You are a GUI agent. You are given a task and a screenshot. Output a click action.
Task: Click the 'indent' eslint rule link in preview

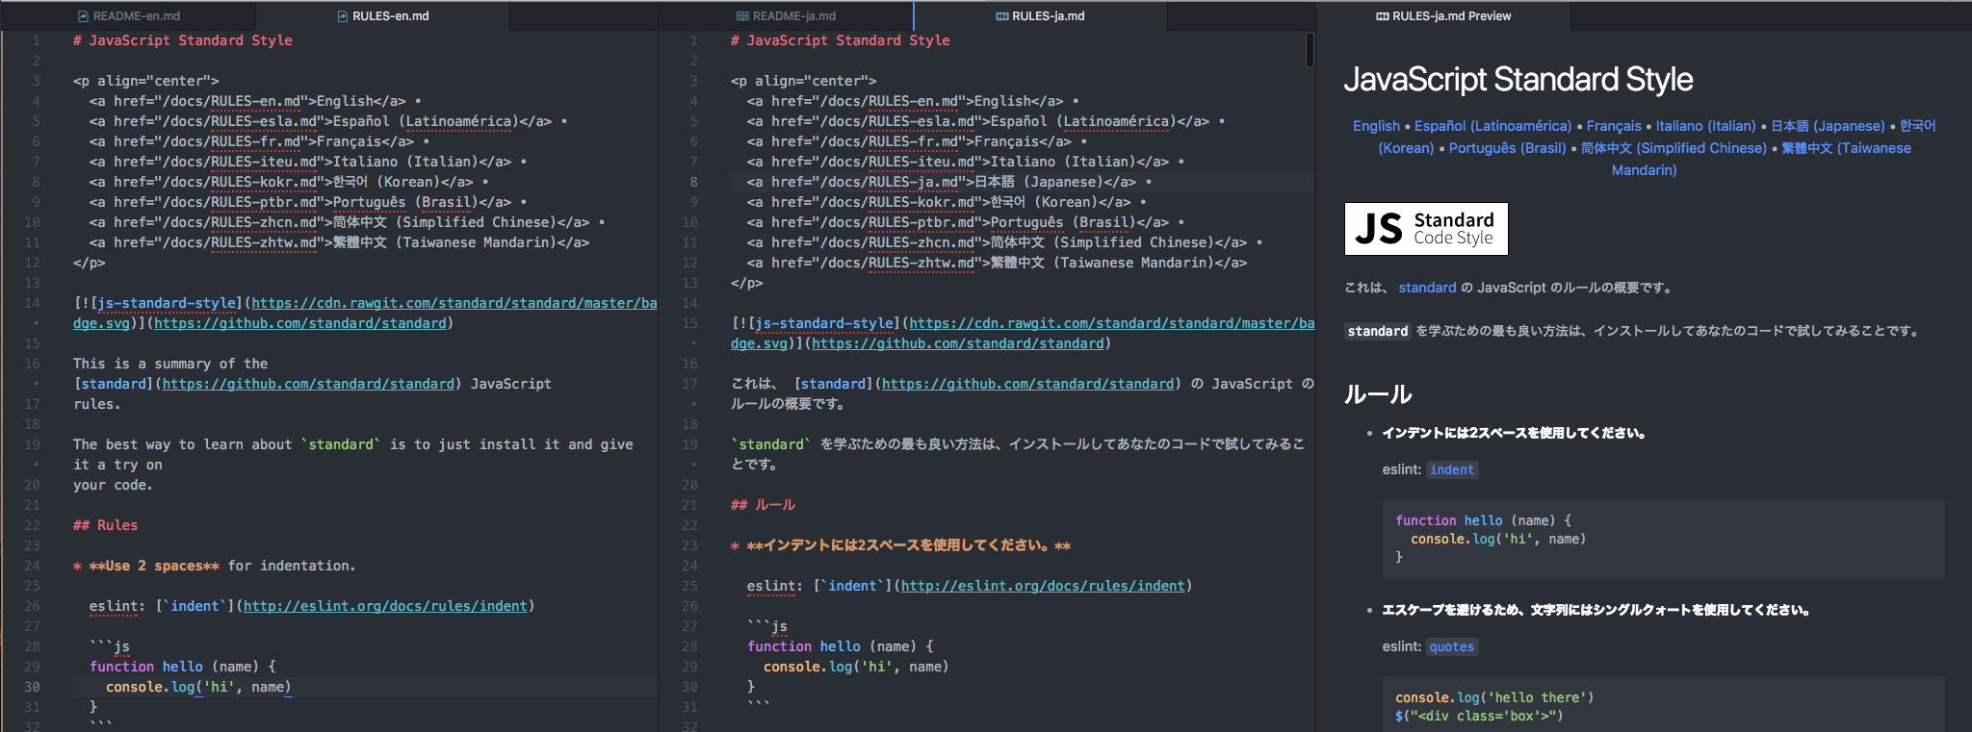[1451, 469]
